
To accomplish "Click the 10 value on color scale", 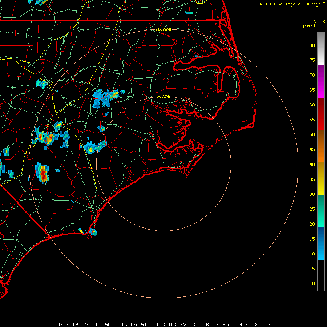I will coord(312,254).
